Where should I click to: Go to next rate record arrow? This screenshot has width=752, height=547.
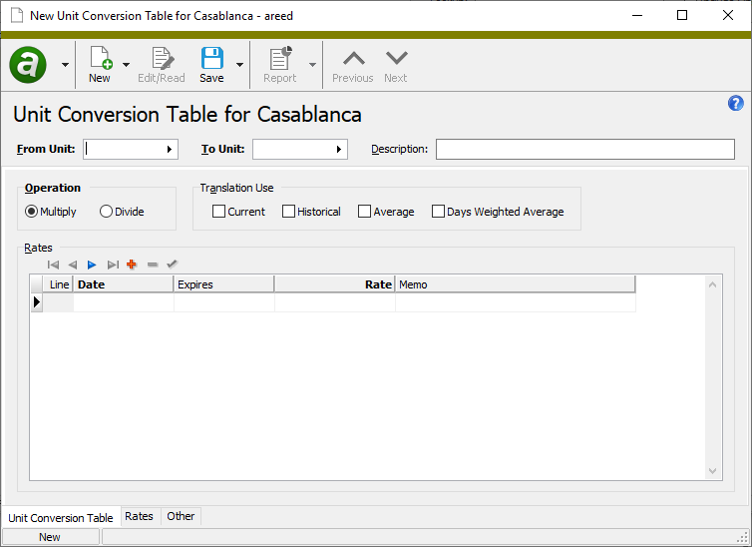[92, 265]
